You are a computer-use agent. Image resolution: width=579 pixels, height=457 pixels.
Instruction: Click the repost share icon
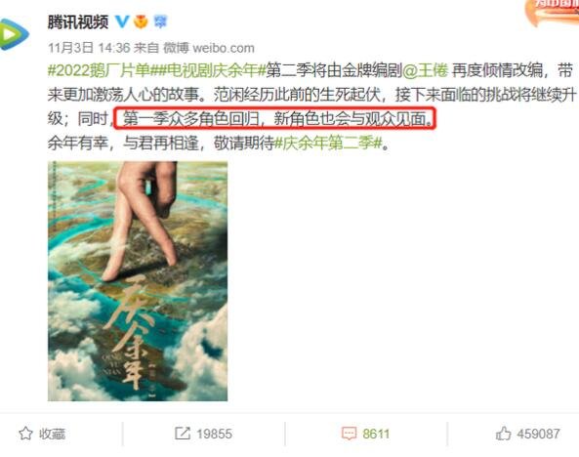[183, 434]
